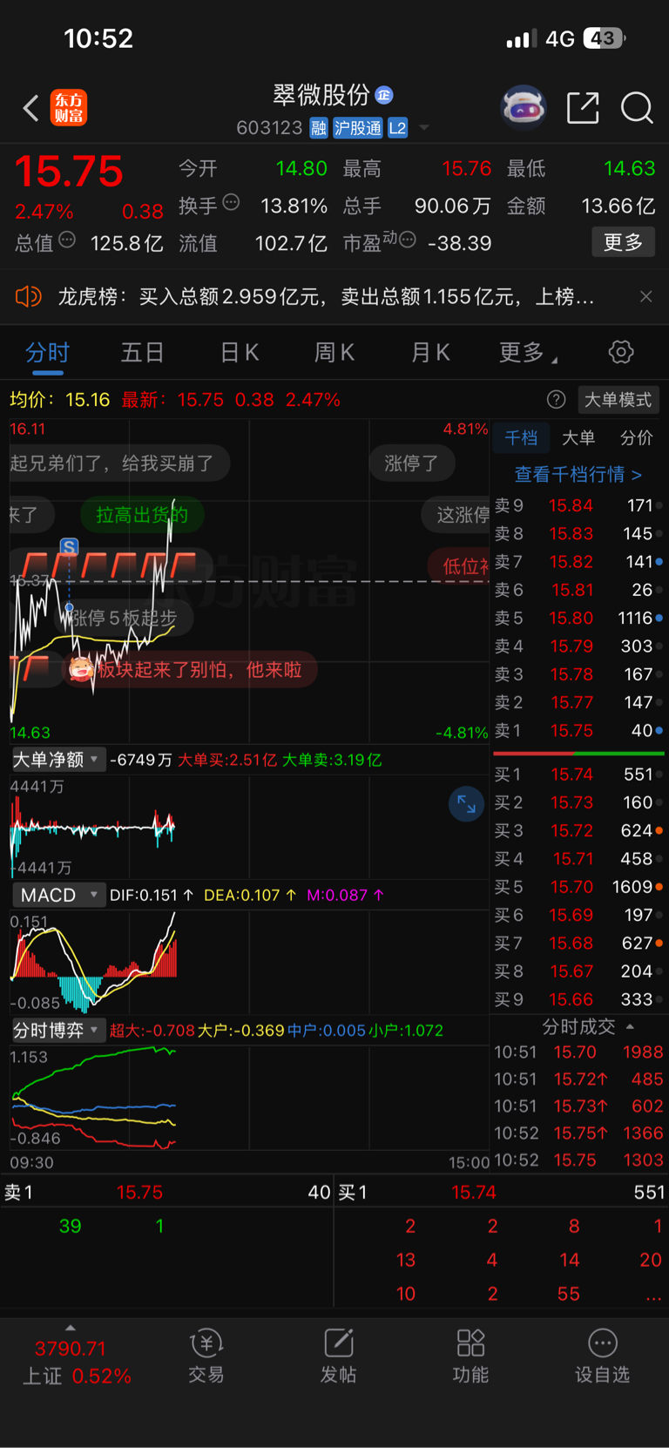Expand the 更多 chart period dropdown
The height and width of the screenshot is (1448, 669).
528,352
